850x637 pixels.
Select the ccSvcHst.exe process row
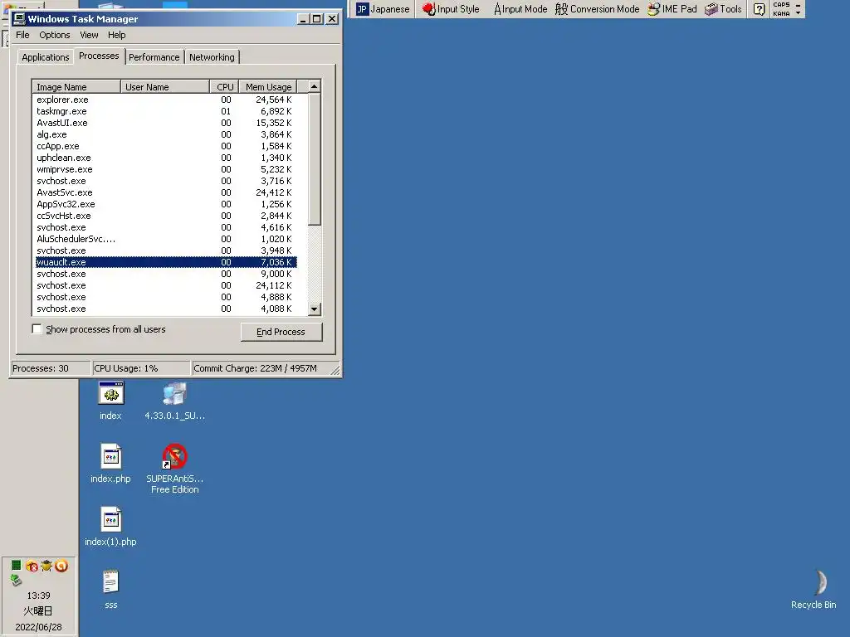[x=166, y=216]
